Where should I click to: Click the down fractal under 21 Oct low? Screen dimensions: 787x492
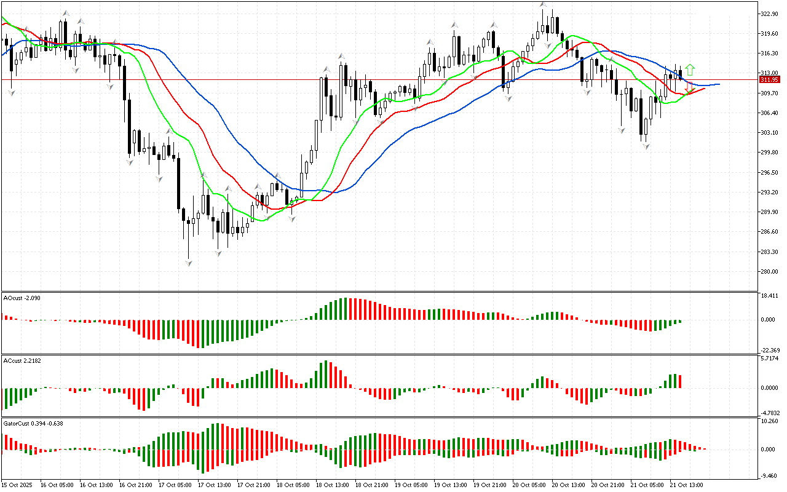click(646, 146)
